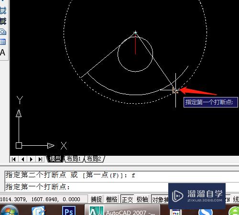The image size is (239, 215).
Task: Select the Multiline Text tool
Action: click(2, 53)
